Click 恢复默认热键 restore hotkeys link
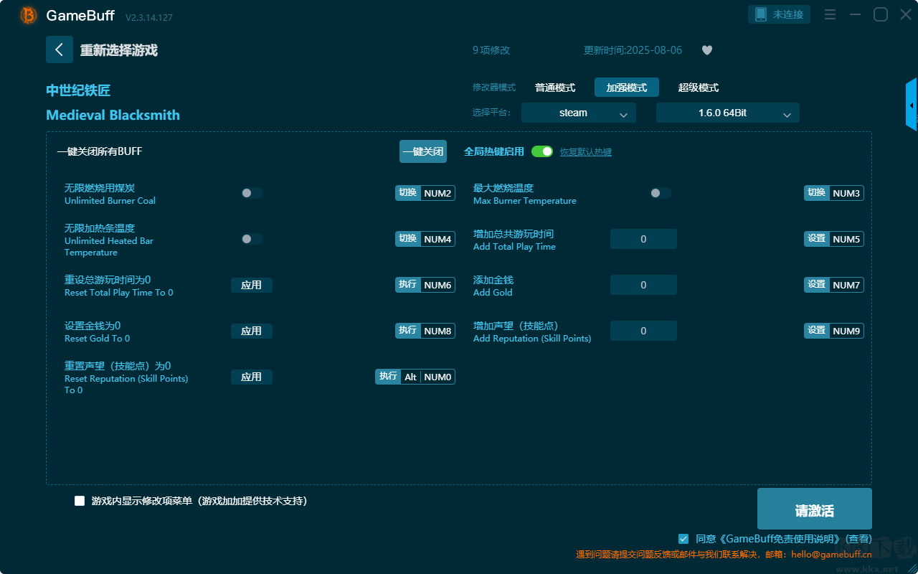918x574 pixels. point(585,152)
